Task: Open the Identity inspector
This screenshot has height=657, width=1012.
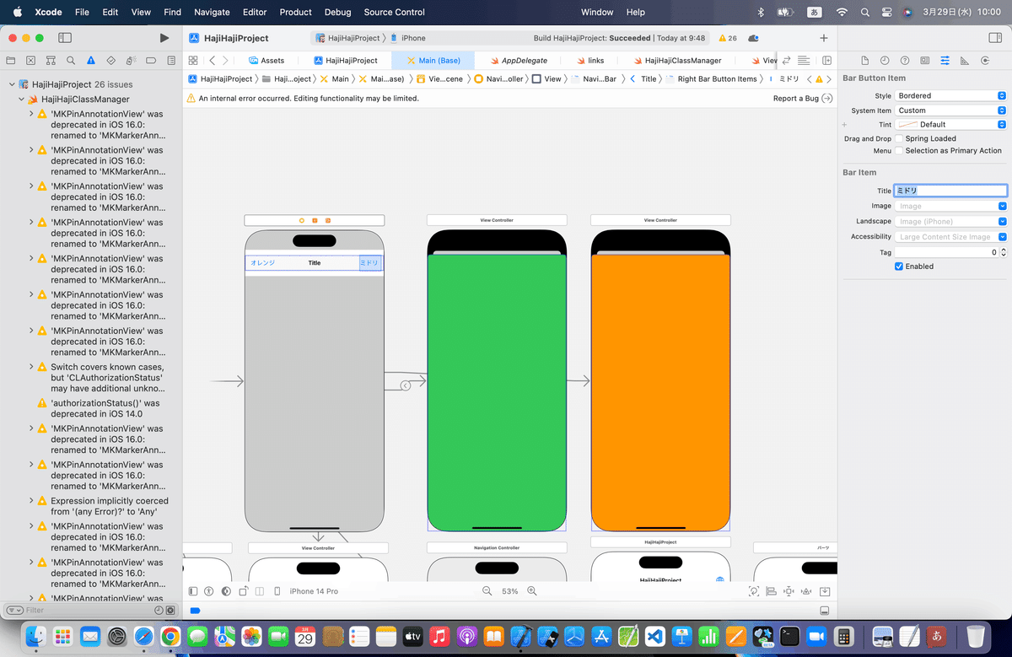Action: coord(925,61)
